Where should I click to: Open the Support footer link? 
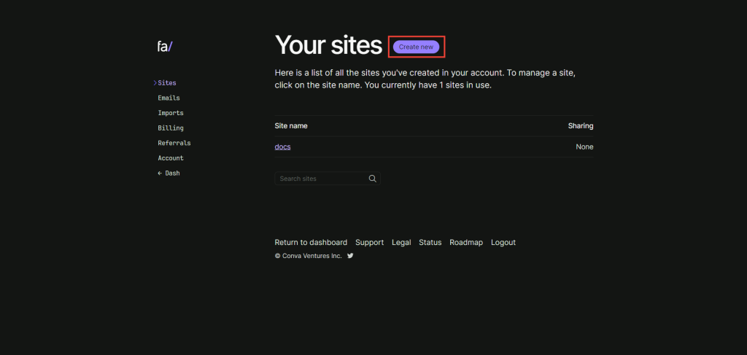[369, 242]
